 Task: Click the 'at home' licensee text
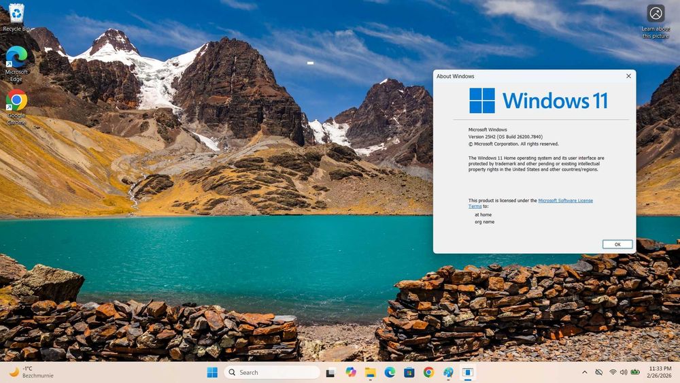tap(483, 215)
